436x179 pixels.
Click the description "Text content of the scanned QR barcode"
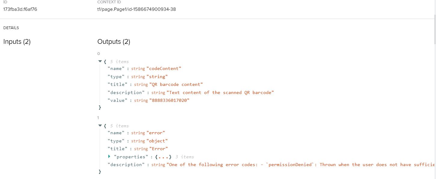[220, 93]
